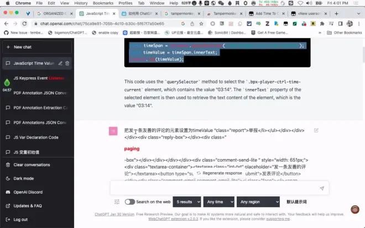The width and height of the screenshot is (365, 228).
Task: Click the round avatar floating button
Action: pos(355,209)
